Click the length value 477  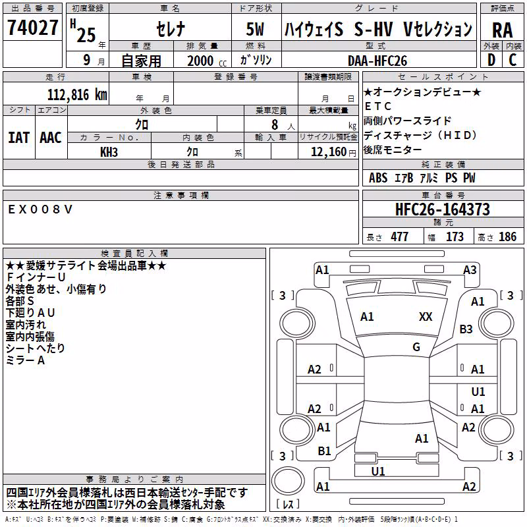[400, 237]
